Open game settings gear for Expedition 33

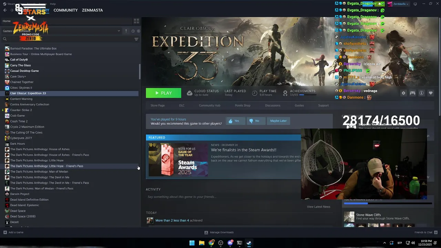point(403,93)
